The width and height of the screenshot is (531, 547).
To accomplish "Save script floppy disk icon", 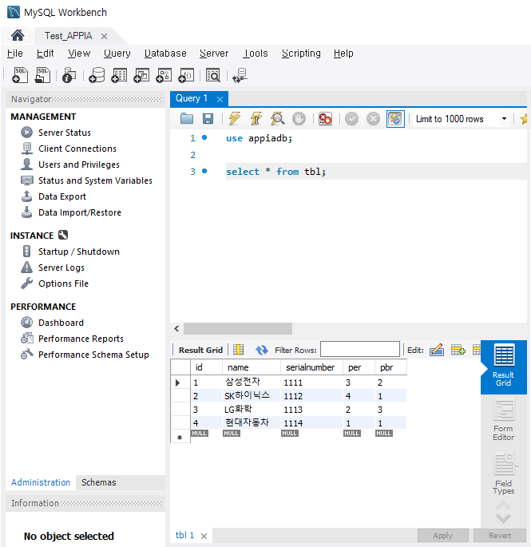I will click(208, 119).
